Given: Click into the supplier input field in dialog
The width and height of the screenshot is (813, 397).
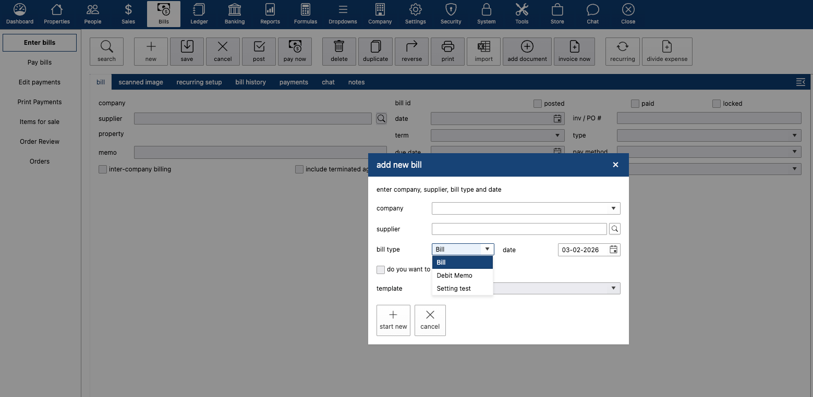Looking at the screenshot, I should [x=519, y=229].
